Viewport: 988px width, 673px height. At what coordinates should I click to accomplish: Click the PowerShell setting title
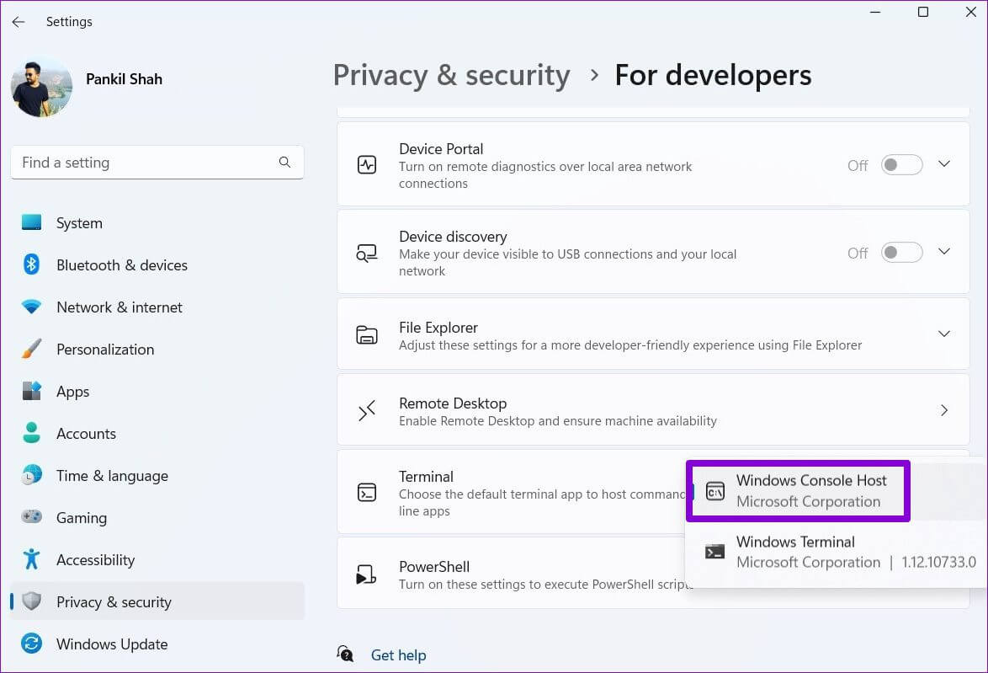pos(434,566)
